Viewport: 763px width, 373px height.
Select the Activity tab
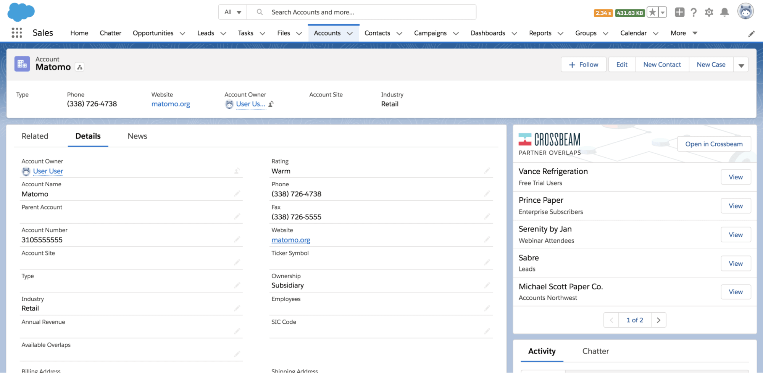pyautogui.click(x=542, y=351)
